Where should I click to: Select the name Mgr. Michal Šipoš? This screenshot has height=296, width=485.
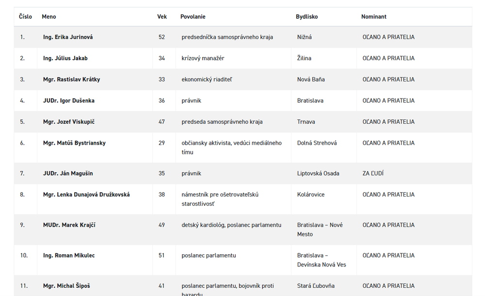tap(66, 286)
